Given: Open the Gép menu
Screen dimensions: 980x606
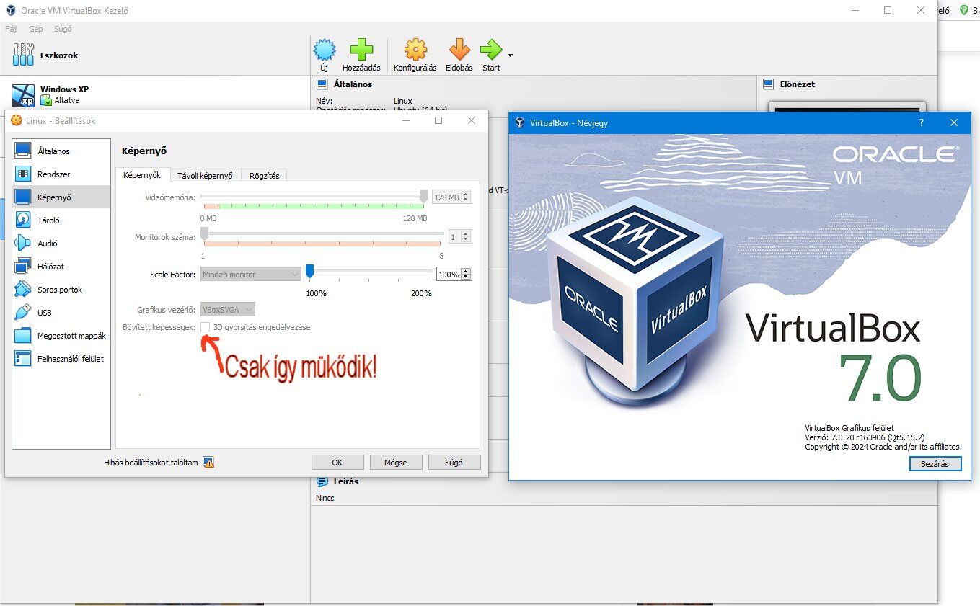Looking at the screenshot, I should point(36,29).
